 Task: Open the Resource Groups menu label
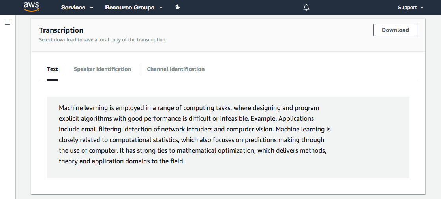tap(129, 8)
